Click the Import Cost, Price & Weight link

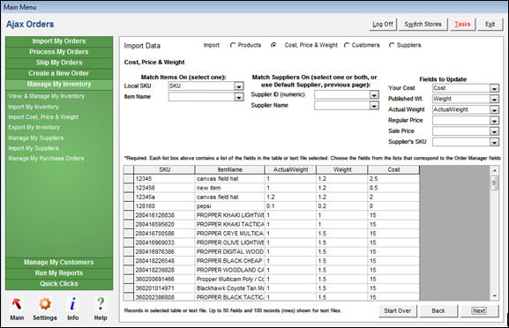click(43, 116)
